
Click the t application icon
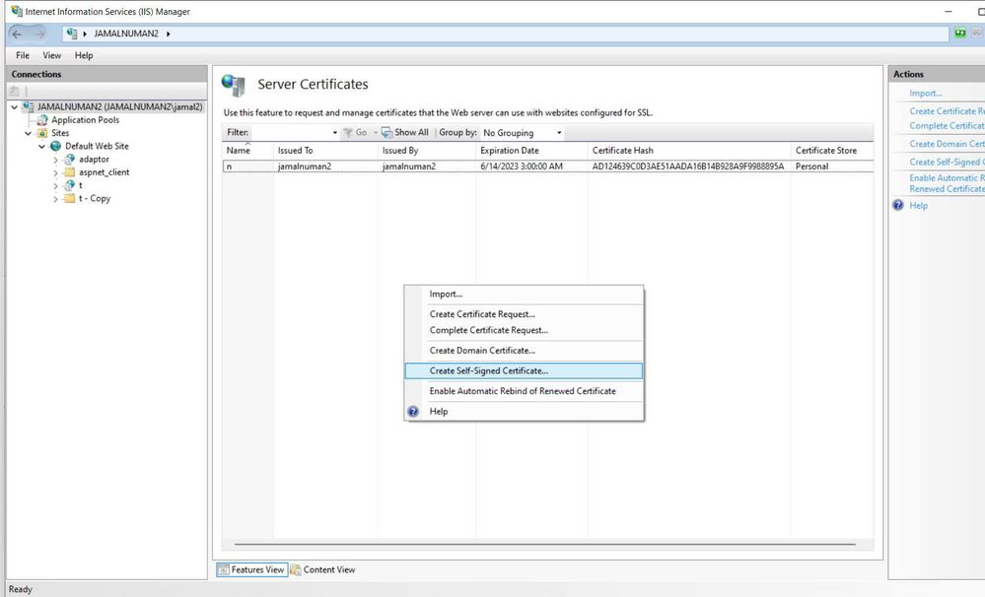click(70, 185)
